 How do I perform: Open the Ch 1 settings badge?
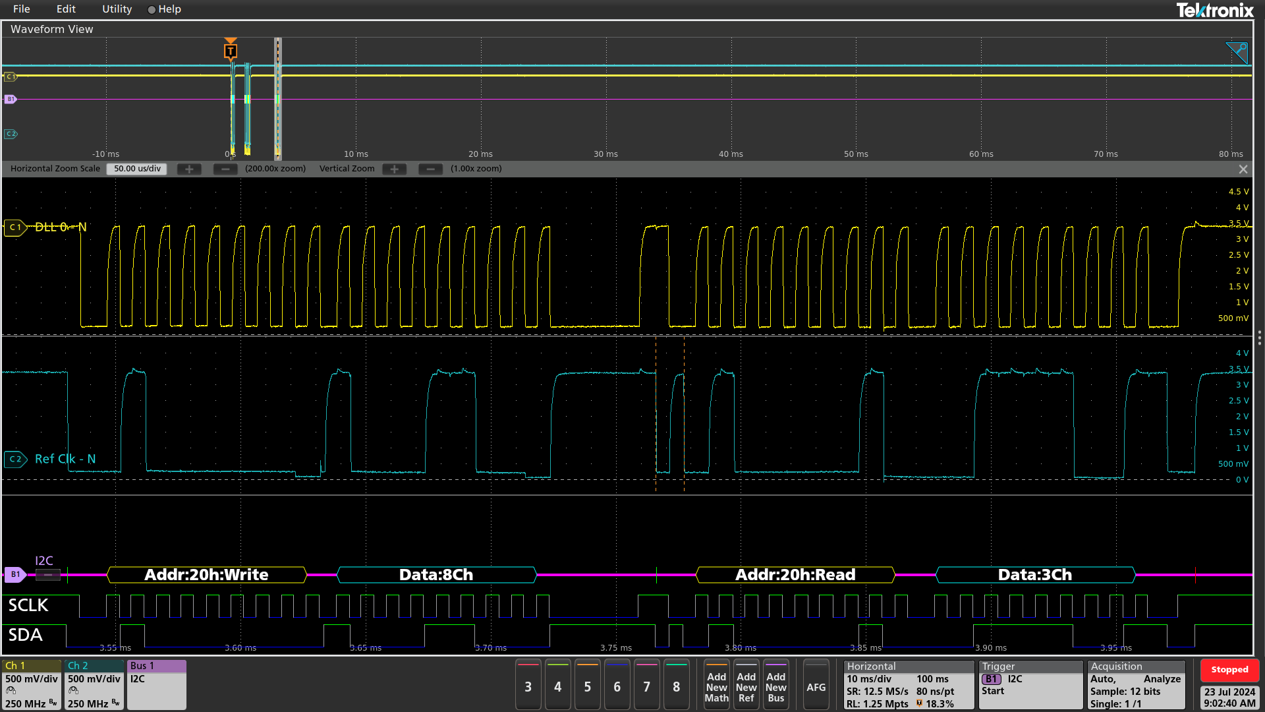point(32,685)
